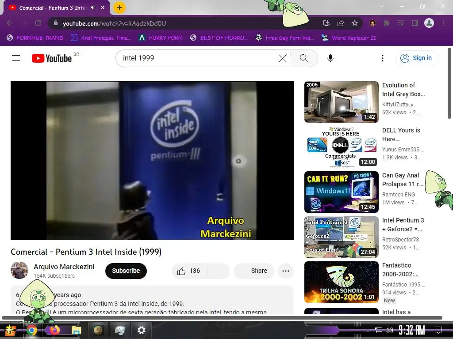The width and height of the screenshot is (453, 339).
Task: Open Word Replacer II bookmark
Action: click(349, 38)
